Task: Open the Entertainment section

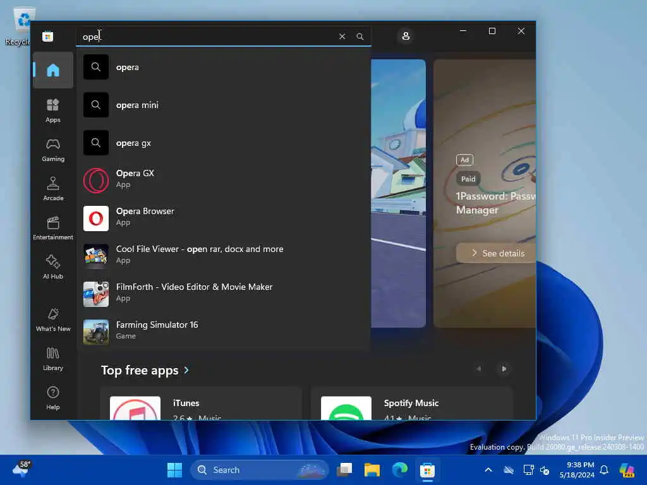Action: (x=53, y=227)
